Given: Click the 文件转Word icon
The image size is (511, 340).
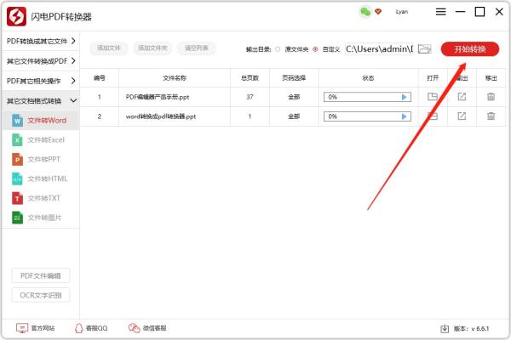Looking at the screenshot, I should tap(17, 121).
